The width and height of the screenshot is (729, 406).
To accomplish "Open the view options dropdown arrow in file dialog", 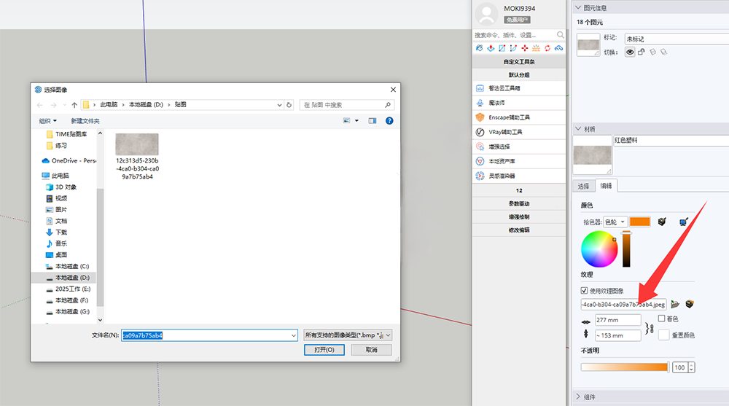I will coord(357,121).
